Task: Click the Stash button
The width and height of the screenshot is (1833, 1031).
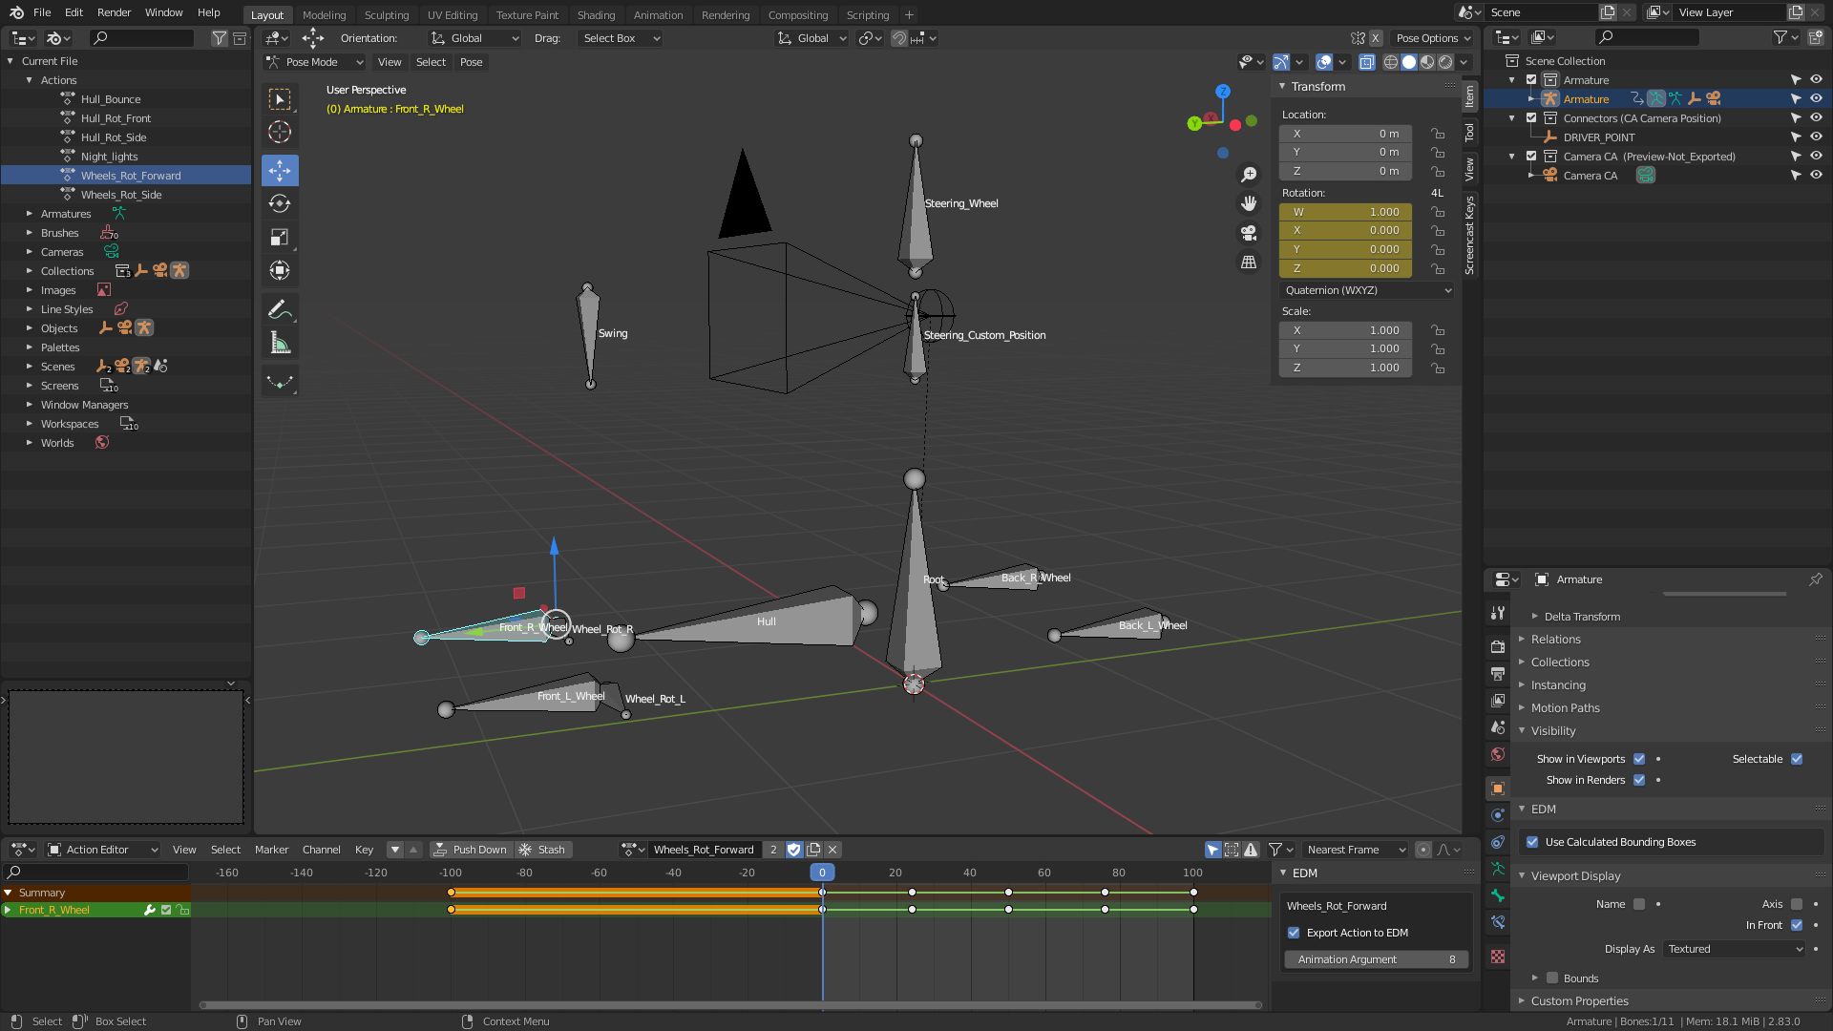Action: (541, 850)
